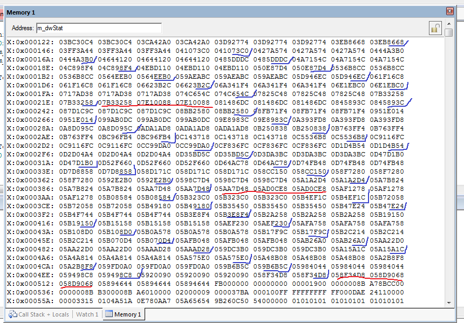This screenshot has width=464, height=323.
Task: Select the Memory 1 tab label
Action: click(127, 314)
